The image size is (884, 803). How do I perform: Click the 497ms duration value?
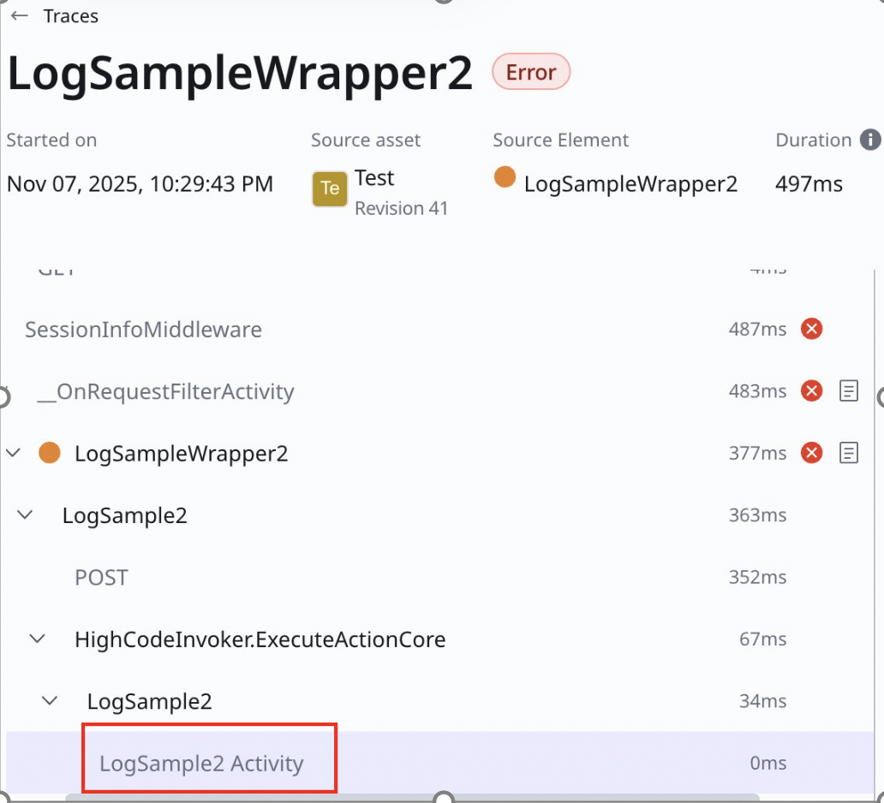tap(809, 184)
